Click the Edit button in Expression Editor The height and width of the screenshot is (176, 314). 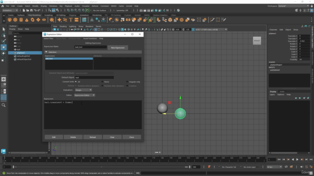tap(53, 137)
